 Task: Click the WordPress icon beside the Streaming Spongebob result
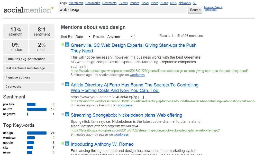(67, 114)
